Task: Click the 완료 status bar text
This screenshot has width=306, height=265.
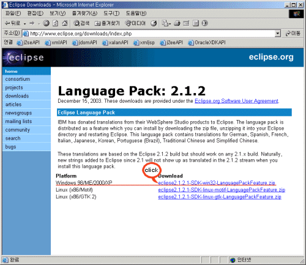Action: [14, 260]
